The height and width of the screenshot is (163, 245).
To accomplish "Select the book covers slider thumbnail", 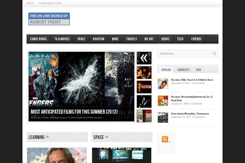I will [144, 116].
